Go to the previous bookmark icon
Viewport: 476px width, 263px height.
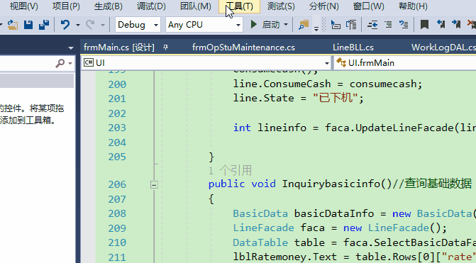coord(441,24)
